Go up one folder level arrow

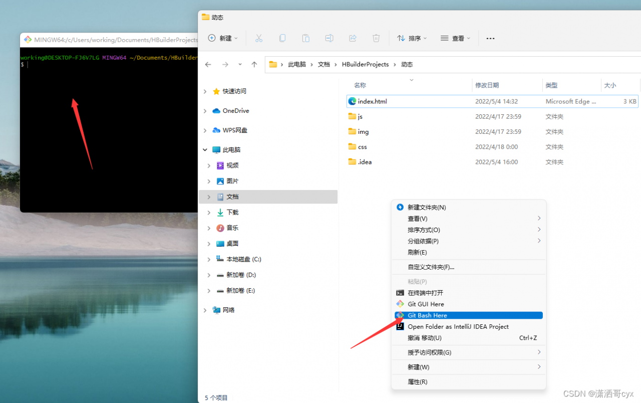point(254,65)
